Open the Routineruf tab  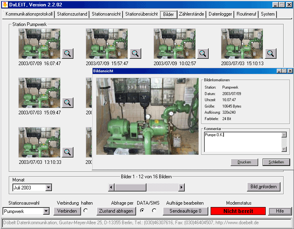pos(247,14)
